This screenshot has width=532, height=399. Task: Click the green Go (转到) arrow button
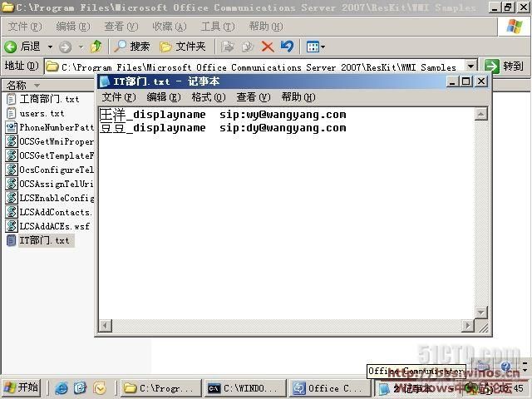[492, 66]
